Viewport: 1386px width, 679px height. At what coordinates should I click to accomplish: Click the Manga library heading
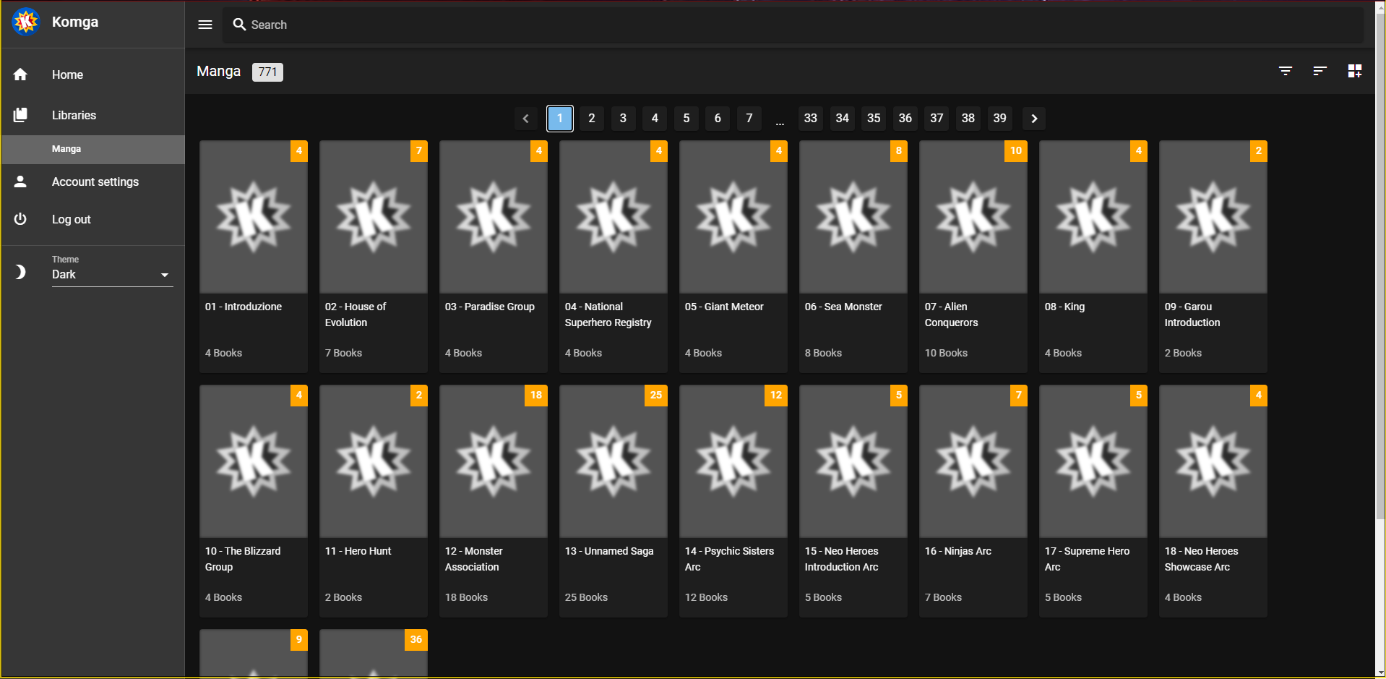point(218,71)
